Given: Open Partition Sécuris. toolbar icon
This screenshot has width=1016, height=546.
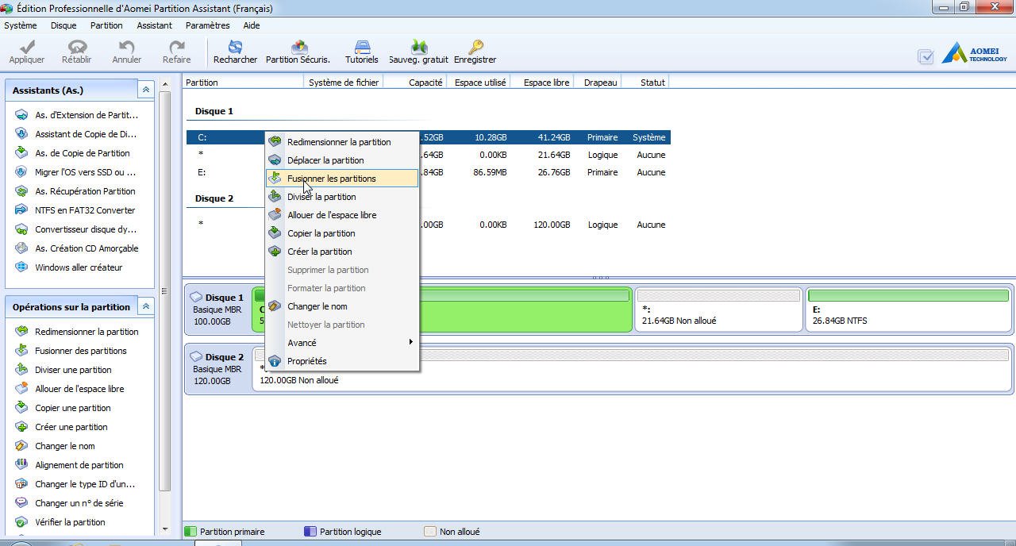Looking at the screenshot, I should (x=299, y=47).
